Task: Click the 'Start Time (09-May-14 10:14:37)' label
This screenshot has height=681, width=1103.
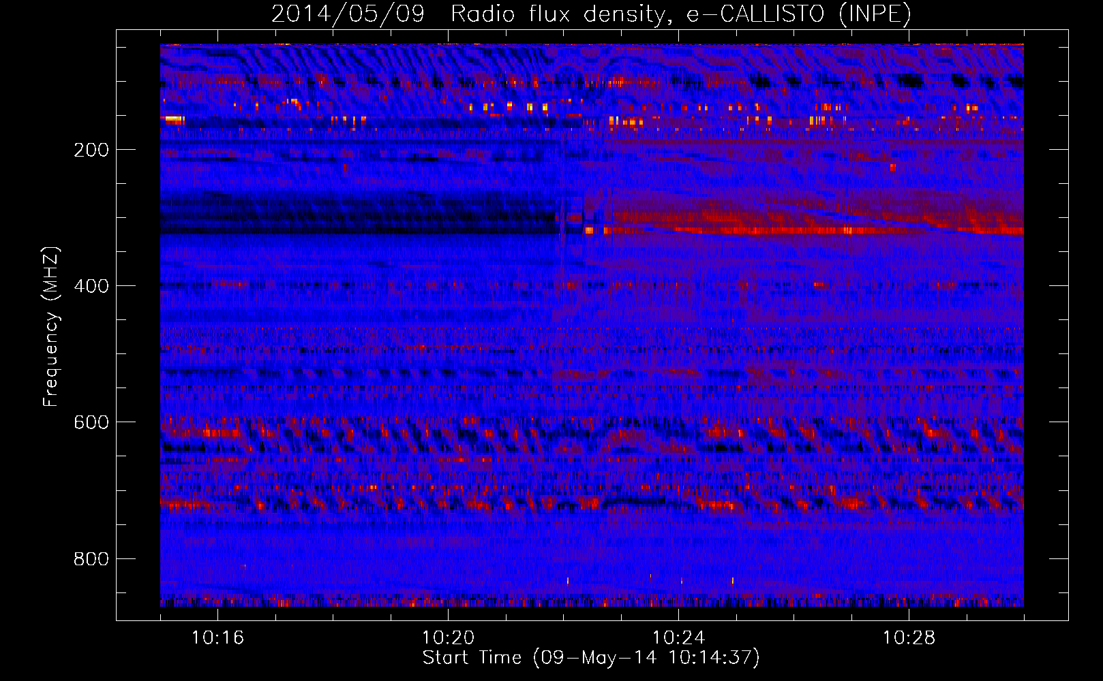Action: click(x=591, y=658)
